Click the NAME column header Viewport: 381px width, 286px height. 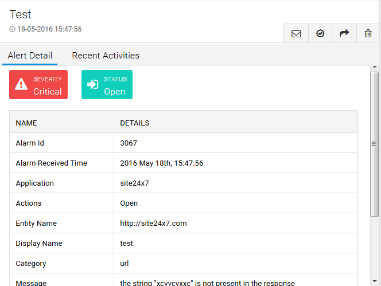click(x=26, y=123)
